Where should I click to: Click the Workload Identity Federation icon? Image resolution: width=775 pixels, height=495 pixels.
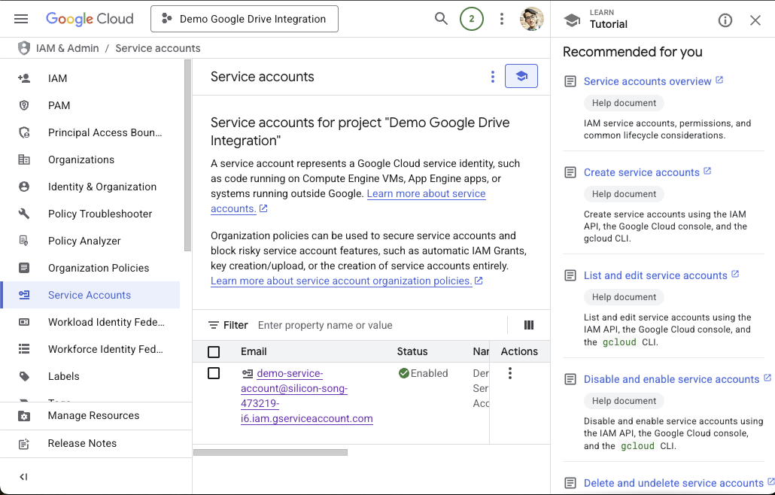pos(24,322)
